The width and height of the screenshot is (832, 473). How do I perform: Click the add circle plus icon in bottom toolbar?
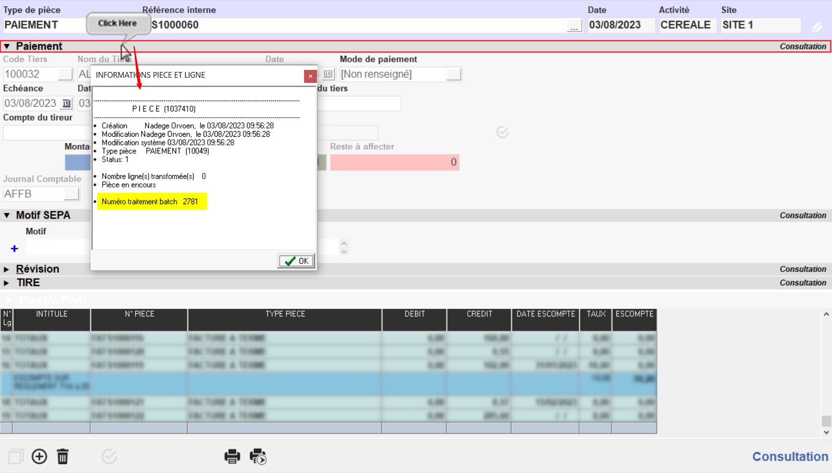[39, 456]
